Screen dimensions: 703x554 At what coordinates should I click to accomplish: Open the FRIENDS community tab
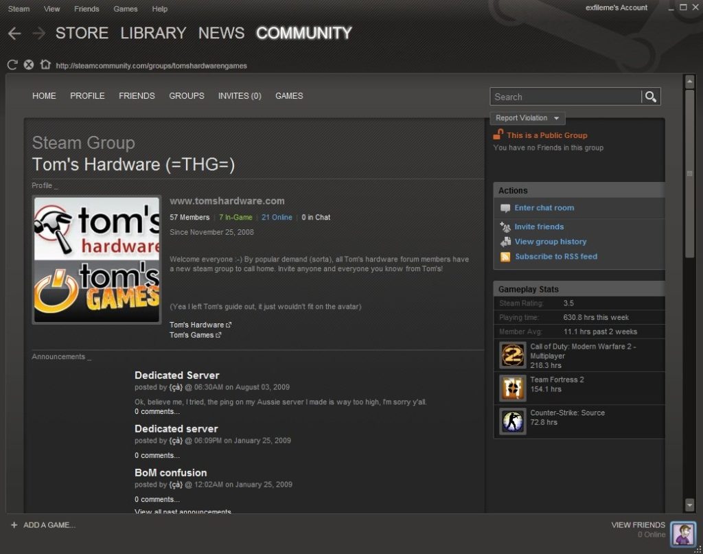[x=137, y=96]
